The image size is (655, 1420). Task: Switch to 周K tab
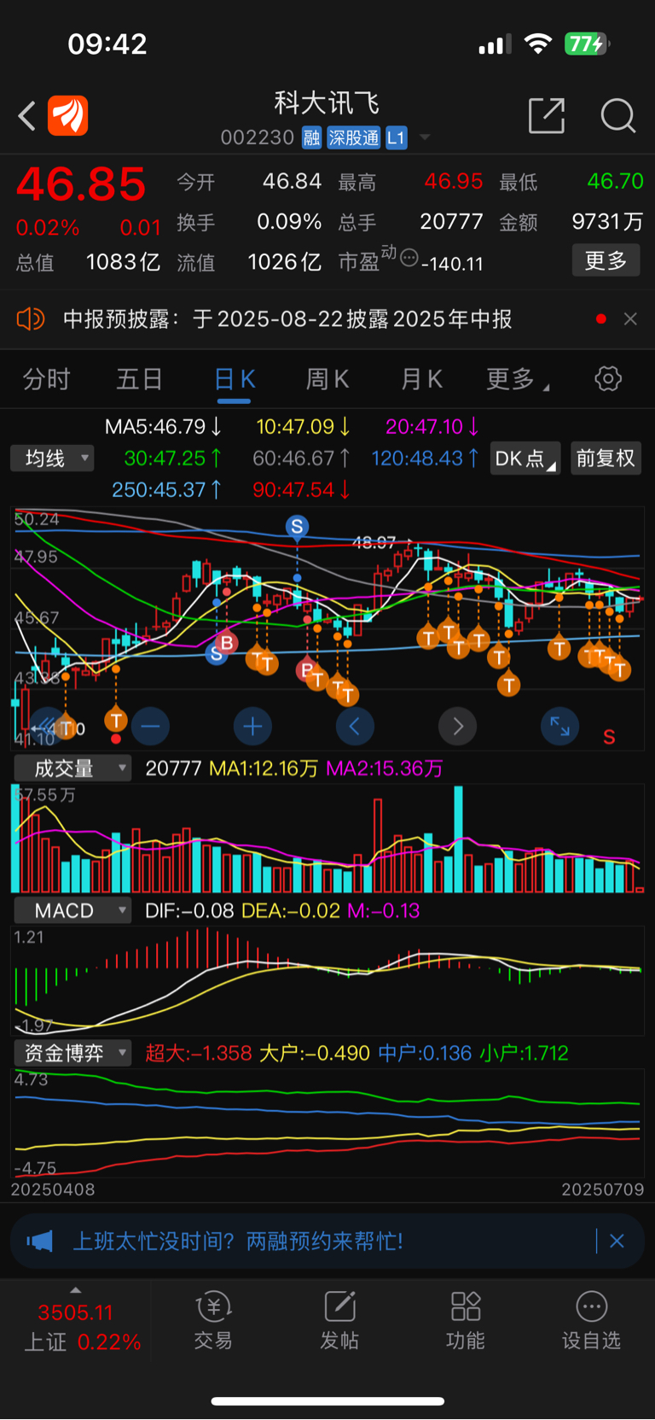click(327, 379)
